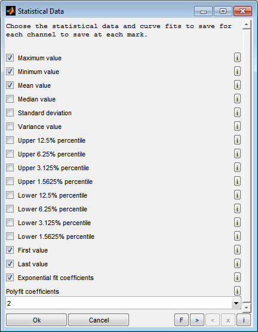Click the scrollbar down arrow

point(246,308)
